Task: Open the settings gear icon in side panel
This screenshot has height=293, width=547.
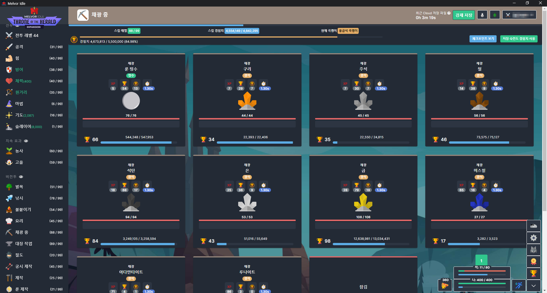Action: pos(534,238)
